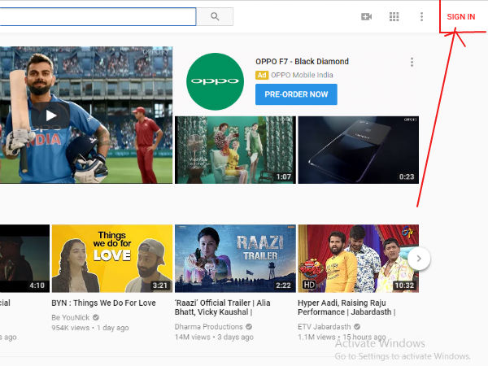
Task: Open the Dharma Productions channel link
Action: coord(208,327)
